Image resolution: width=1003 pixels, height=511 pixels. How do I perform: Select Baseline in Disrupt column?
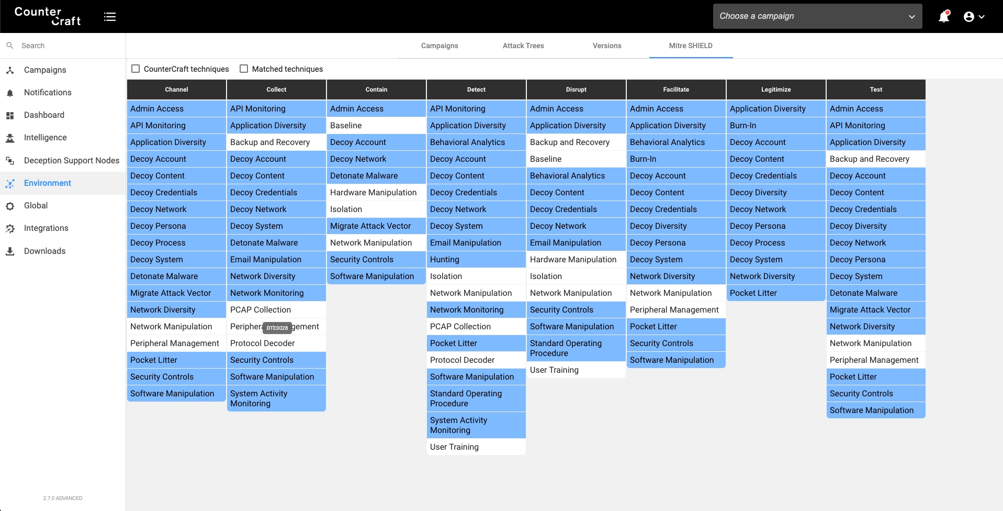pyautogui.click(x=576, y=159)
